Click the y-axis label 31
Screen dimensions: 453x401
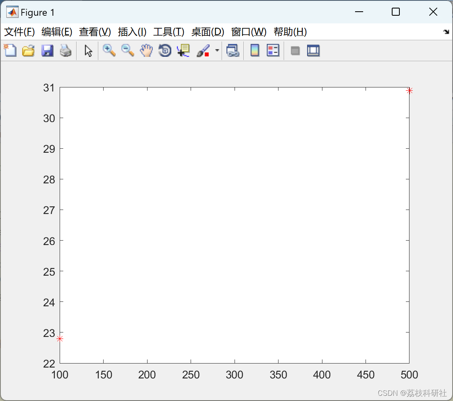49,88
